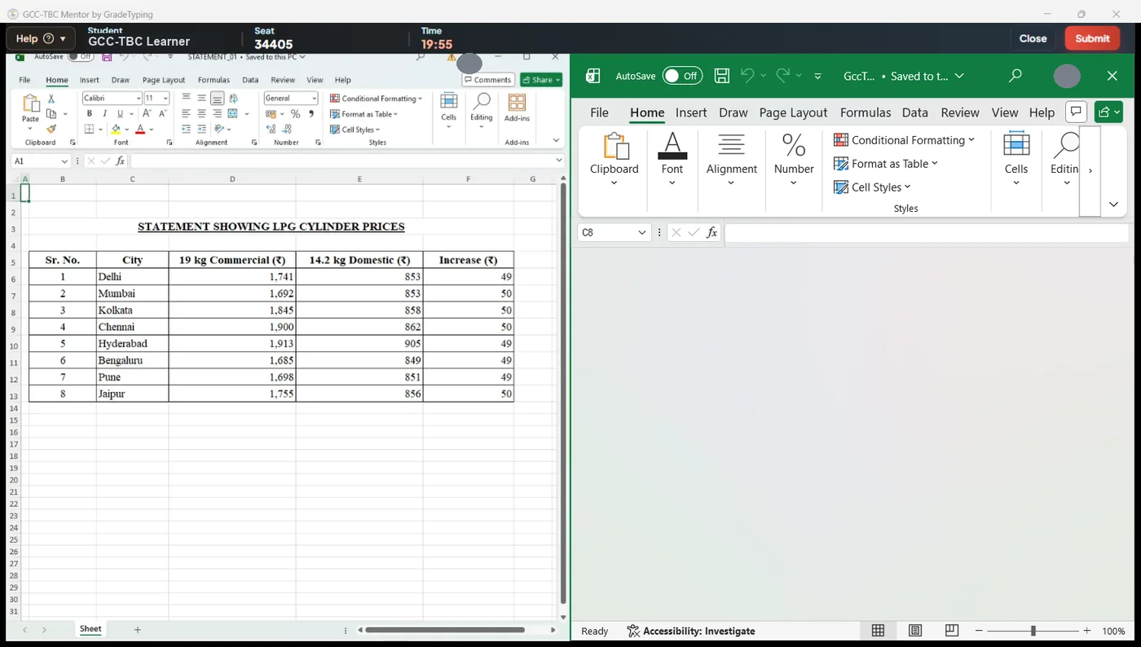Click the Format Painter brush icon

tap(51, 129)
